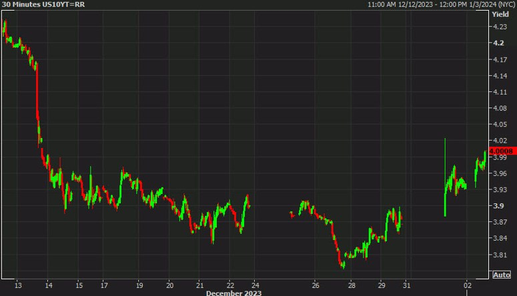Click the 4.05 yield axis label
Viewport: 517px width, 296px height.
(500, 124)
